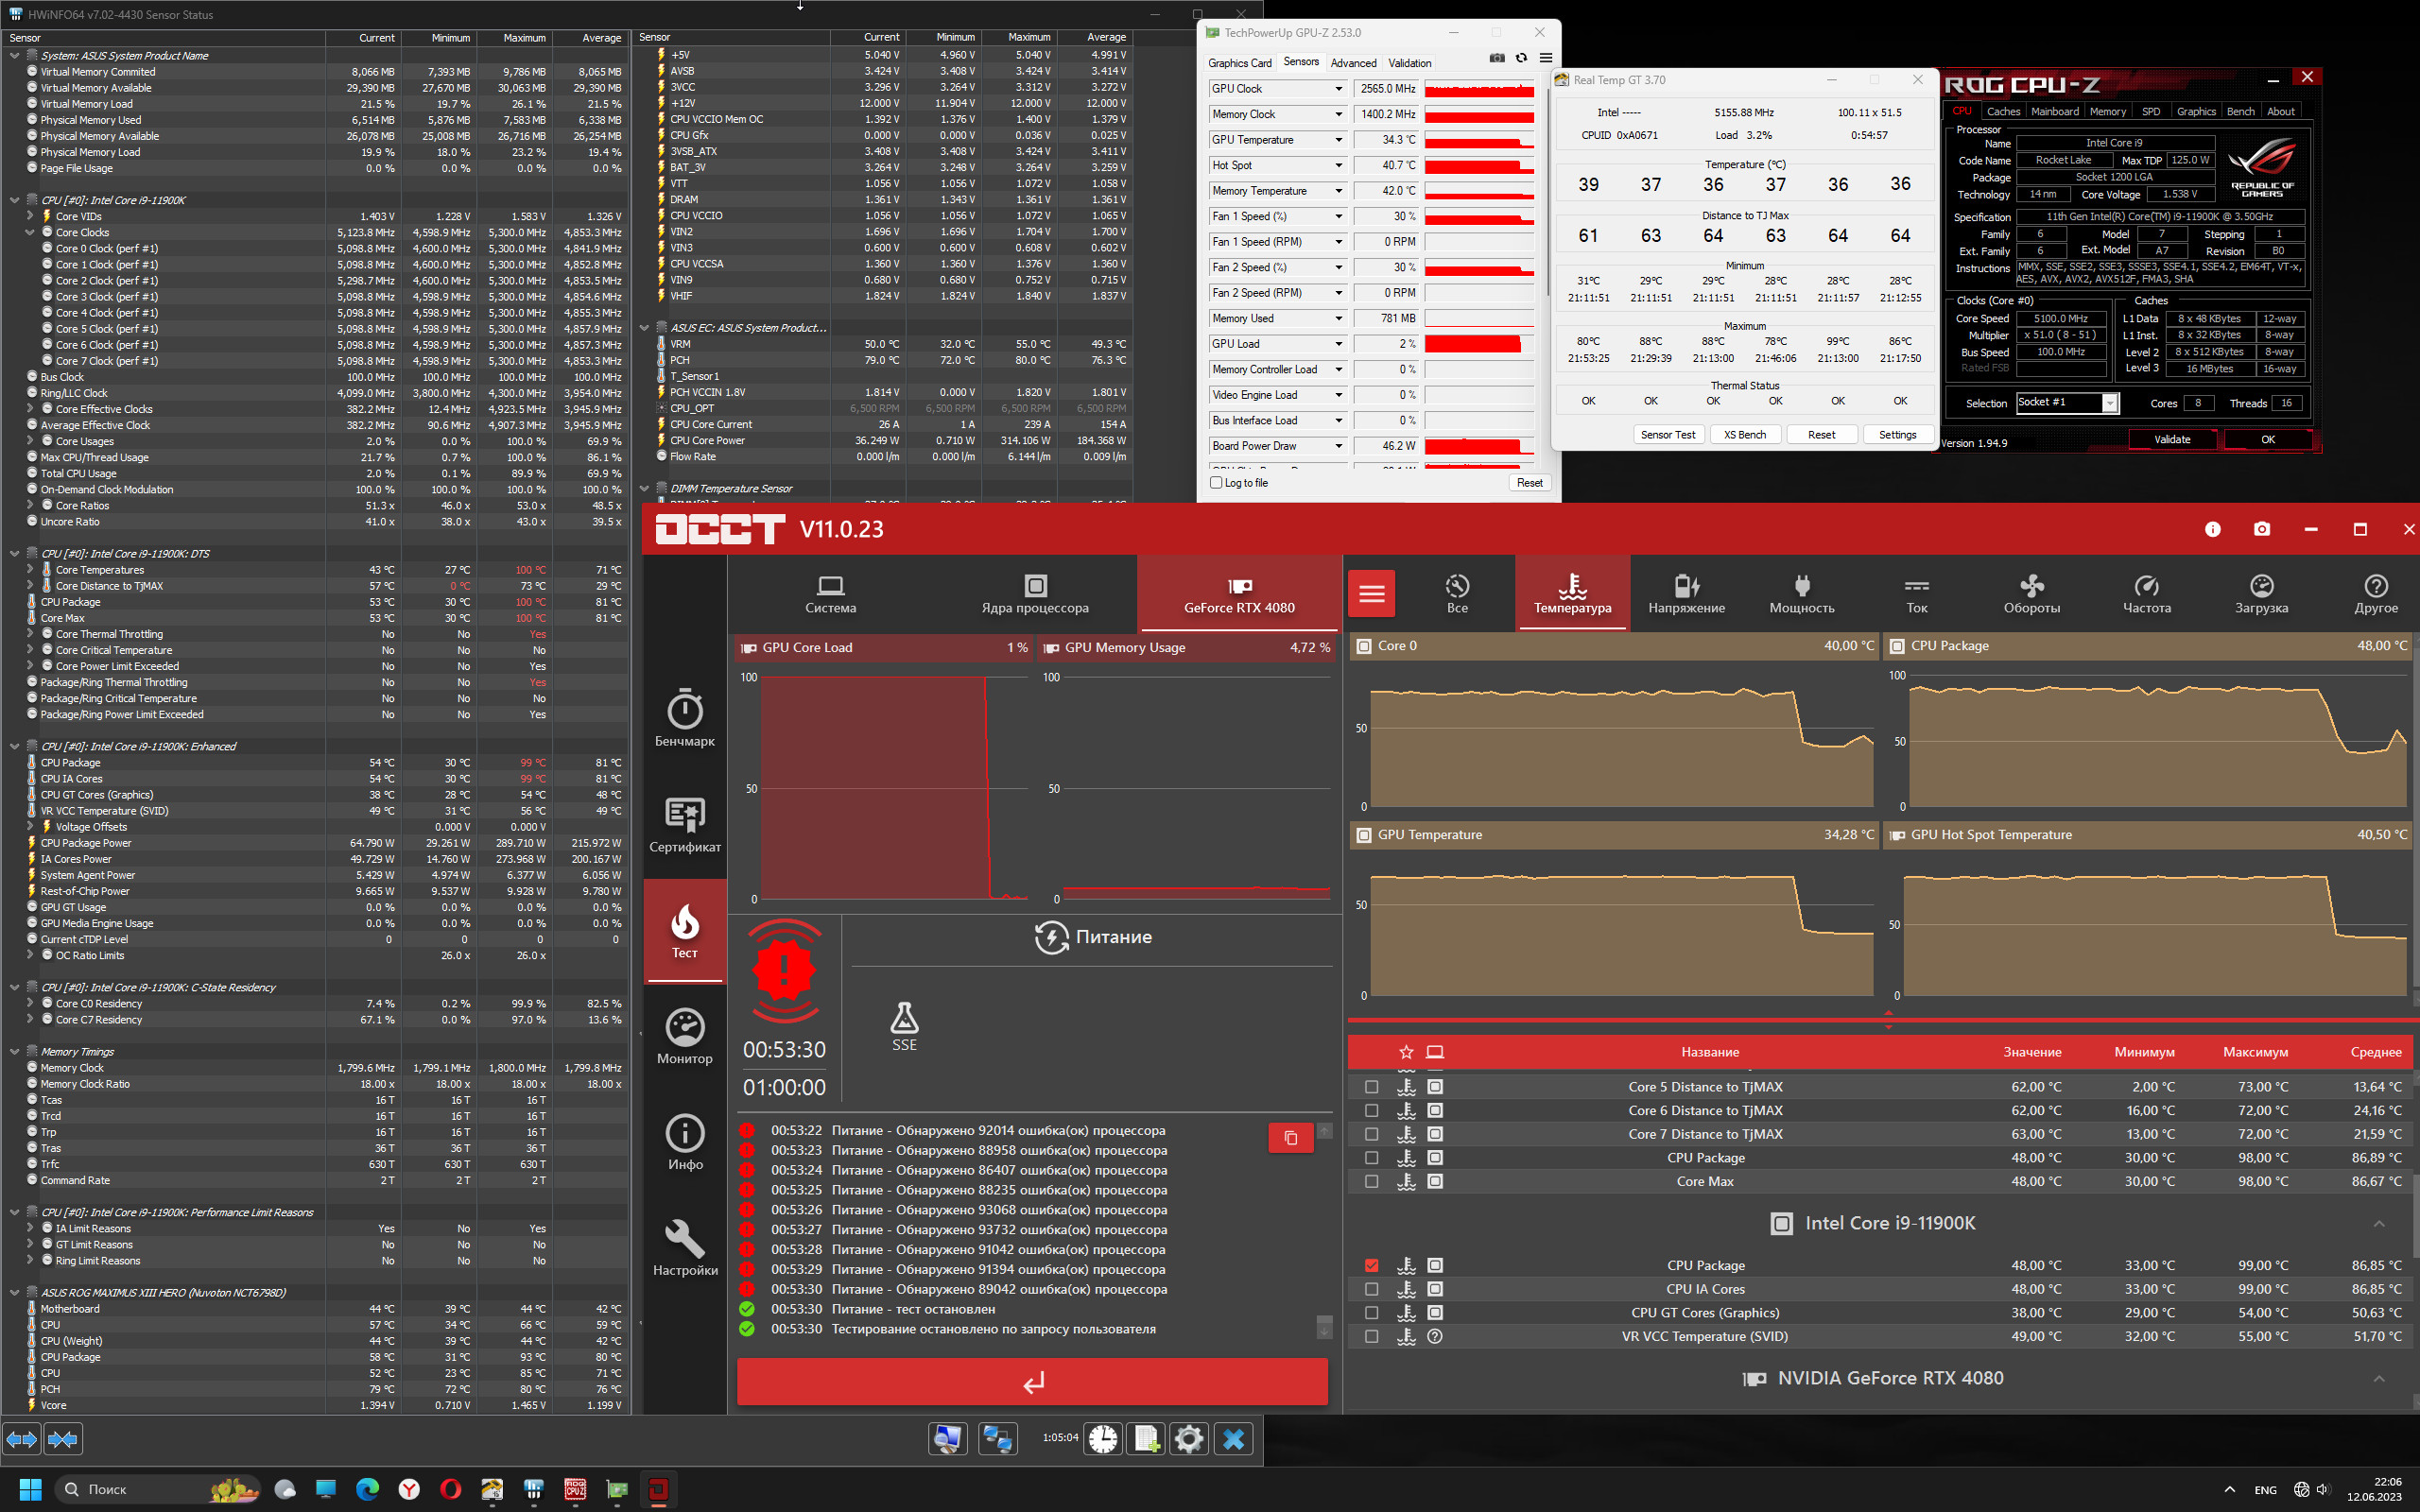Open the Mainboard tab in CPU-Z
This screenshot has height=1512, width=2420.
point(2054,112)
